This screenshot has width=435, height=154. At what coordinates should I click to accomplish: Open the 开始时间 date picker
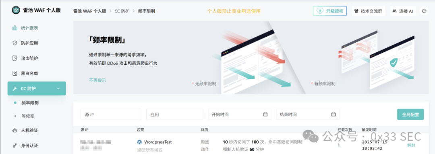click(x=239, y=114)
